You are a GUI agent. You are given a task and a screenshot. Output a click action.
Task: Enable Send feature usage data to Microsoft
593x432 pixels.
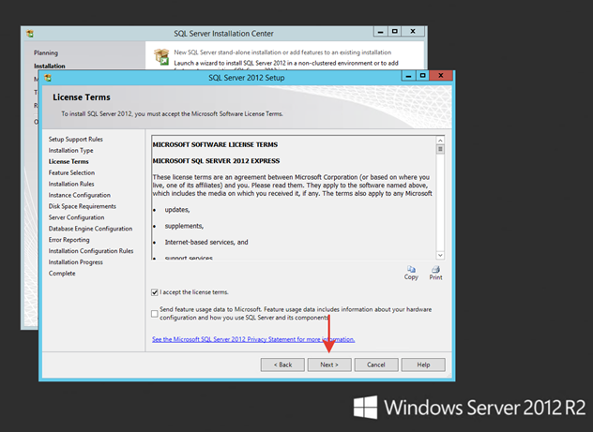154,314
